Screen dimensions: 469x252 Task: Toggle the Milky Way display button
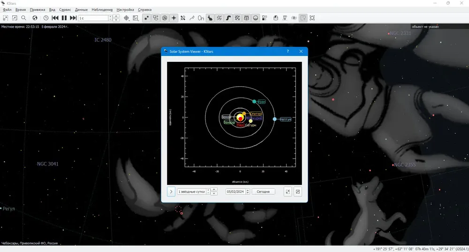[x=228, y=18]
